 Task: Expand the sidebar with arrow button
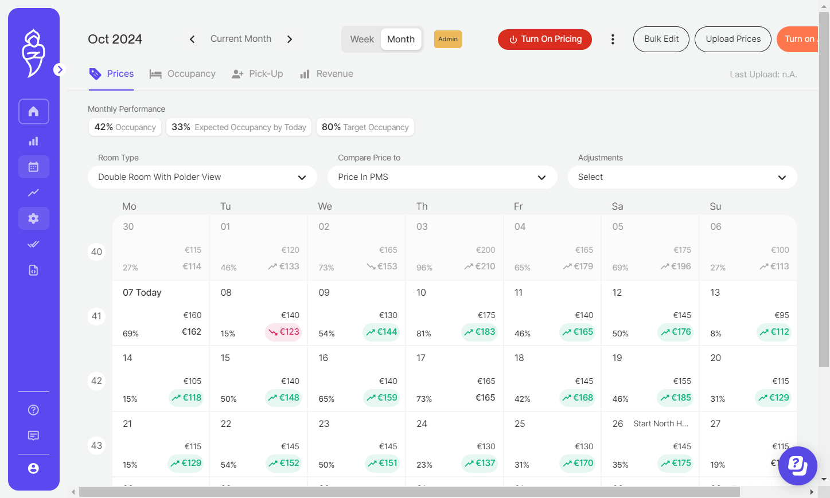60,69
